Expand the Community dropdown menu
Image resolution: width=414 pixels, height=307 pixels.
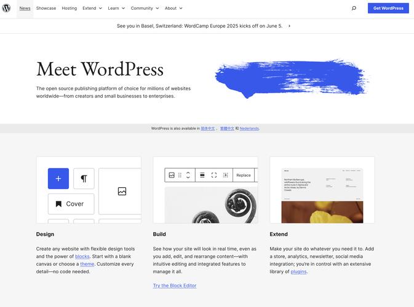coord(145,8)
